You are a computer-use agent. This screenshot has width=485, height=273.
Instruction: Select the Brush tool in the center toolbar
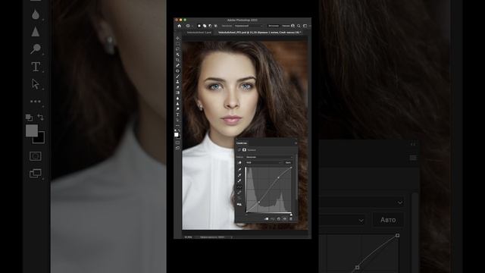177,76
